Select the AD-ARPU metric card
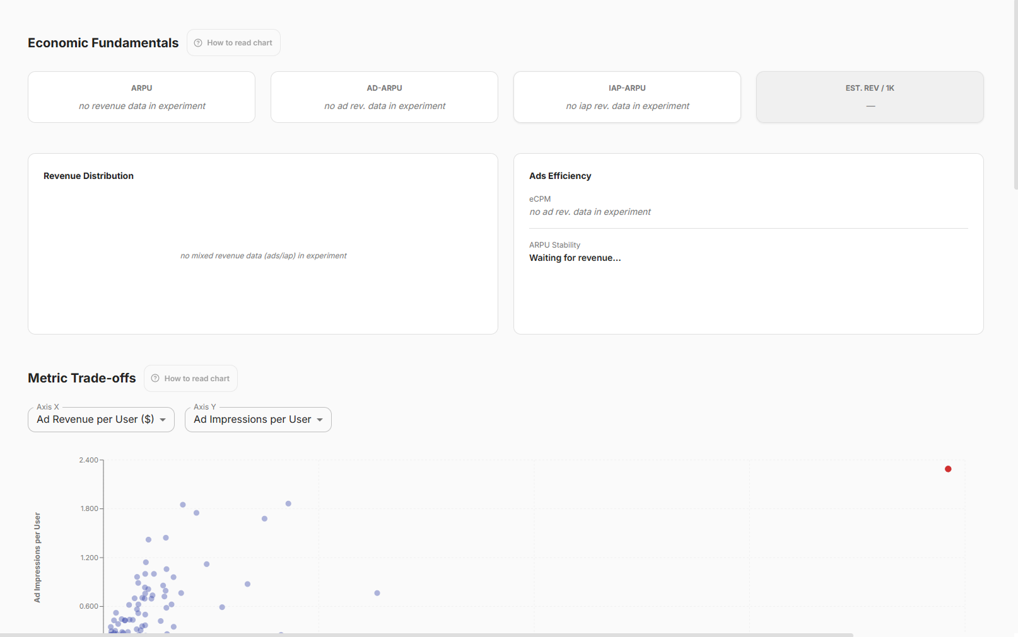The image size is (1018, 637). [384, 97]
